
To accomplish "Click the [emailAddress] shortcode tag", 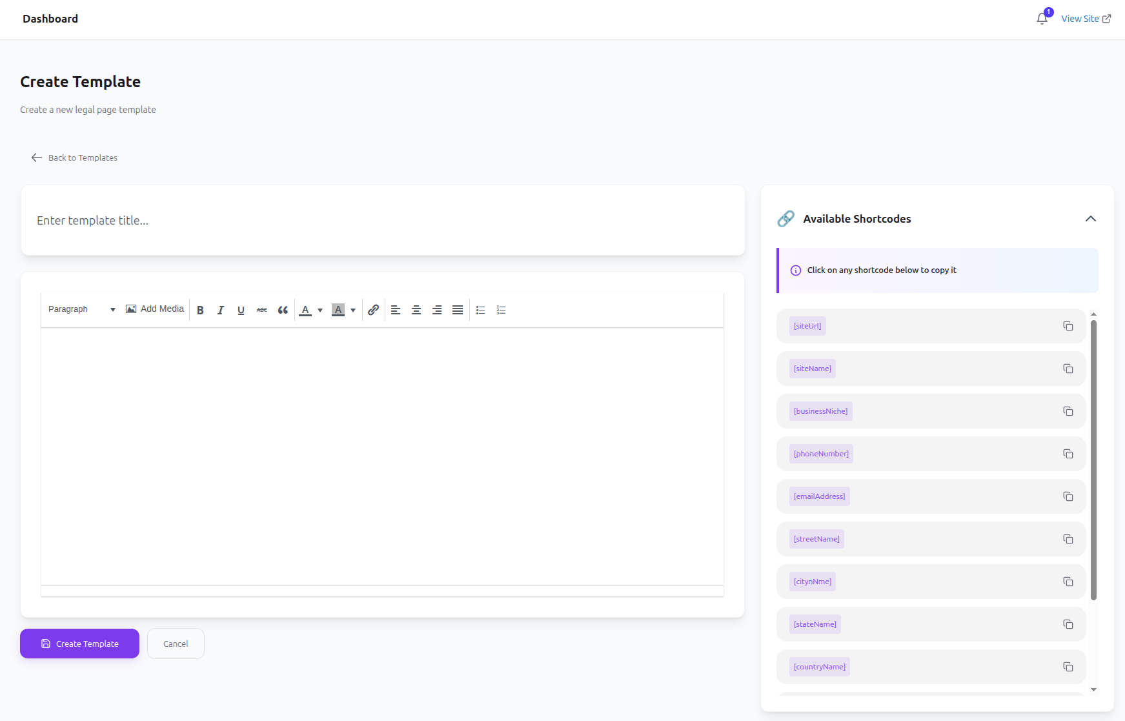I will [x=820, y=496].
